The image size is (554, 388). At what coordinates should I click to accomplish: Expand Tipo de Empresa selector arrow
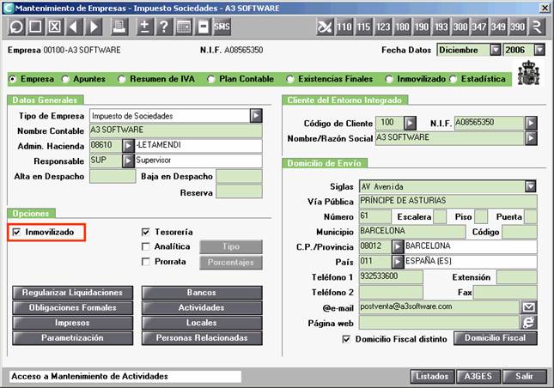point(256,115)
